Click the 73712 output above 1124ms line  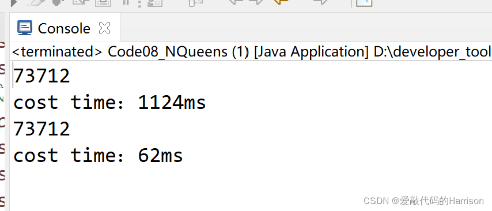click(41, 76)
